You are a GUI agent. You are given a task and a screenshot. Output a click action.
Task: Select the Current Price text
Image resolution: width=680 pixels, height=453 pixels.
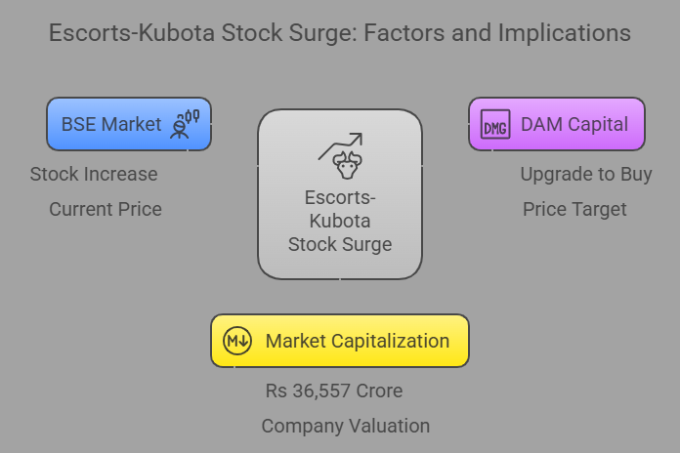(x=106, y=209)
